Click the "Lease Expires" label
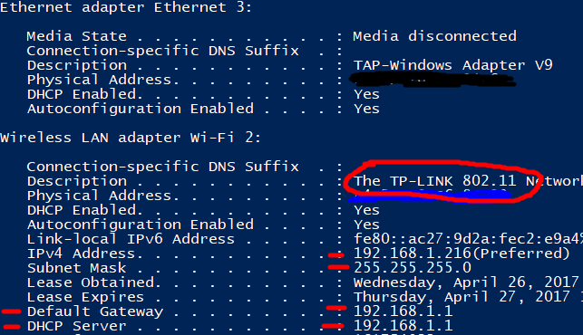583x335 pixels. coord(85,297)
